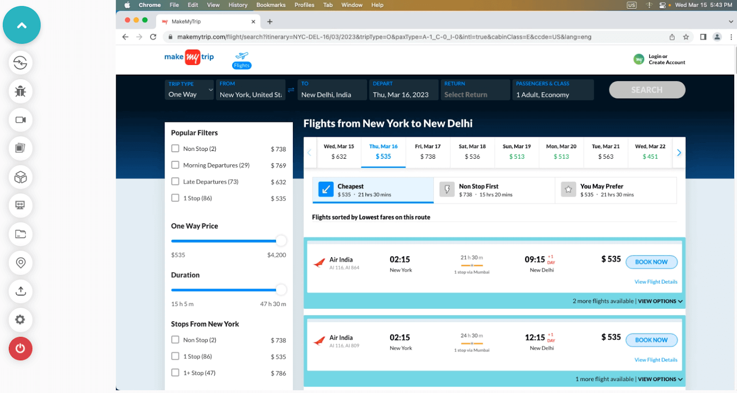Open settings gear in the sidebar
Viewport: 737px width, 393px height.
pos(20,319)
